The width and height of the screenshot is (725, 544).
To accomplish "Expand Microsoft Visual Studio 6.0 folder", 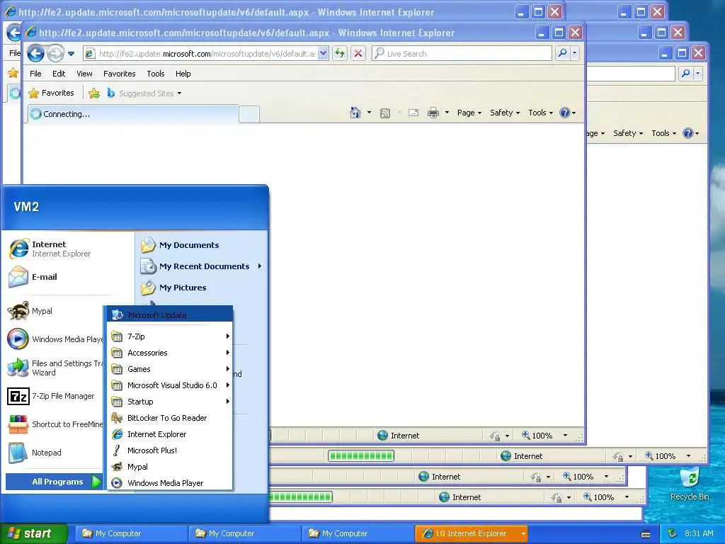I will pos(170,385).
